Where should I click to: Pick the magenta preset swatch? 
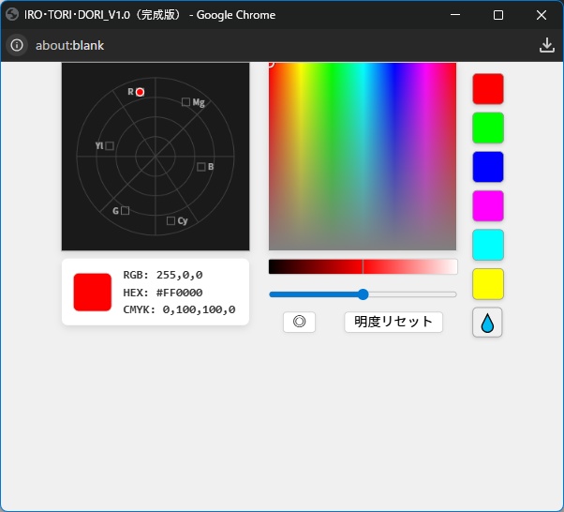pos(488,205)
